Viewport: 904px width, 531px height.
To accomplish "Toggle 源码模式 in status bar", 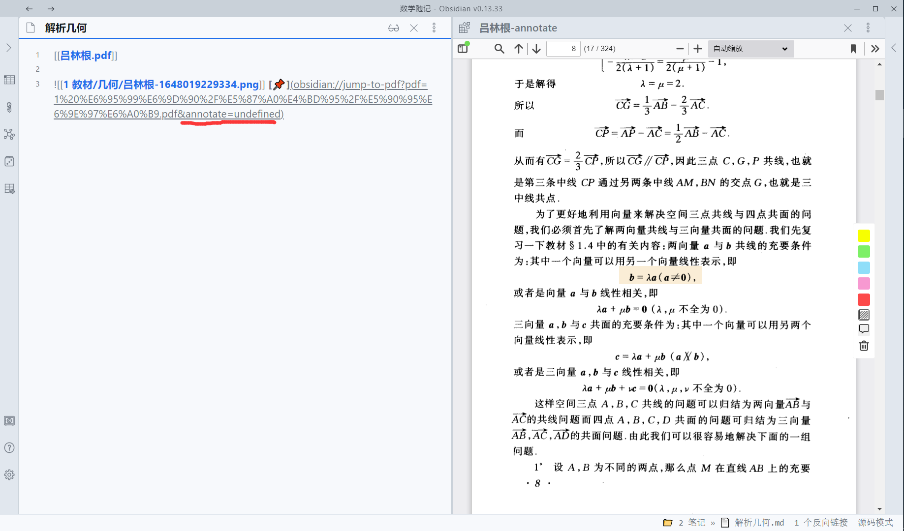I will tap(875, 523).
